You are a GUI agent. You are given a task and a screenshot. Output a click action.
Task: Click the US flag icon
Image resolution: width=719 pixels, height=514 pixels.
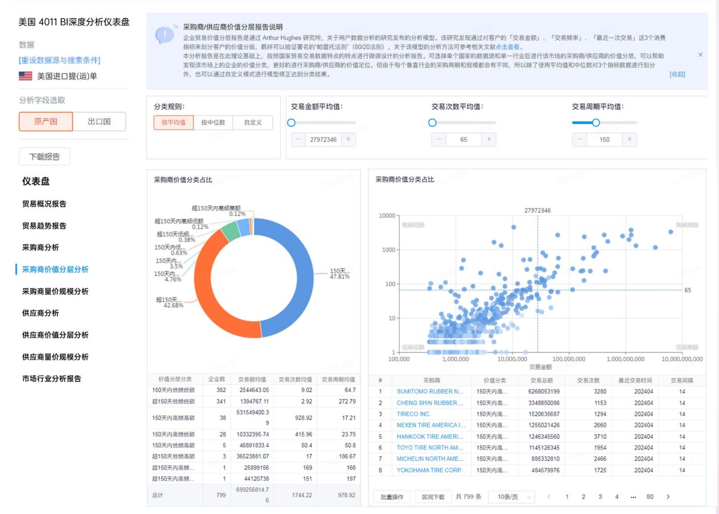[25, 76]
